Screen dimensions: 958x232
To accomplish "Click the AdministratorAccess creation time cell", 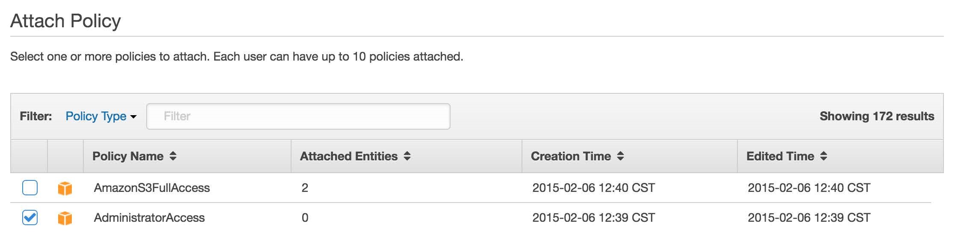I will coord(593,217).
